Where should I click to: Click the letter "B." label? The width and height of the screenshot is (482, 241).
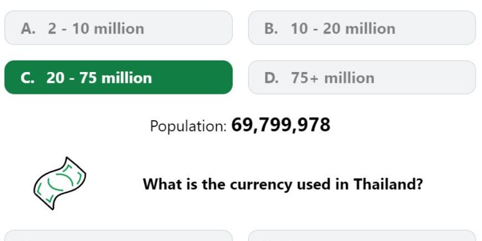tap(271, 28)
